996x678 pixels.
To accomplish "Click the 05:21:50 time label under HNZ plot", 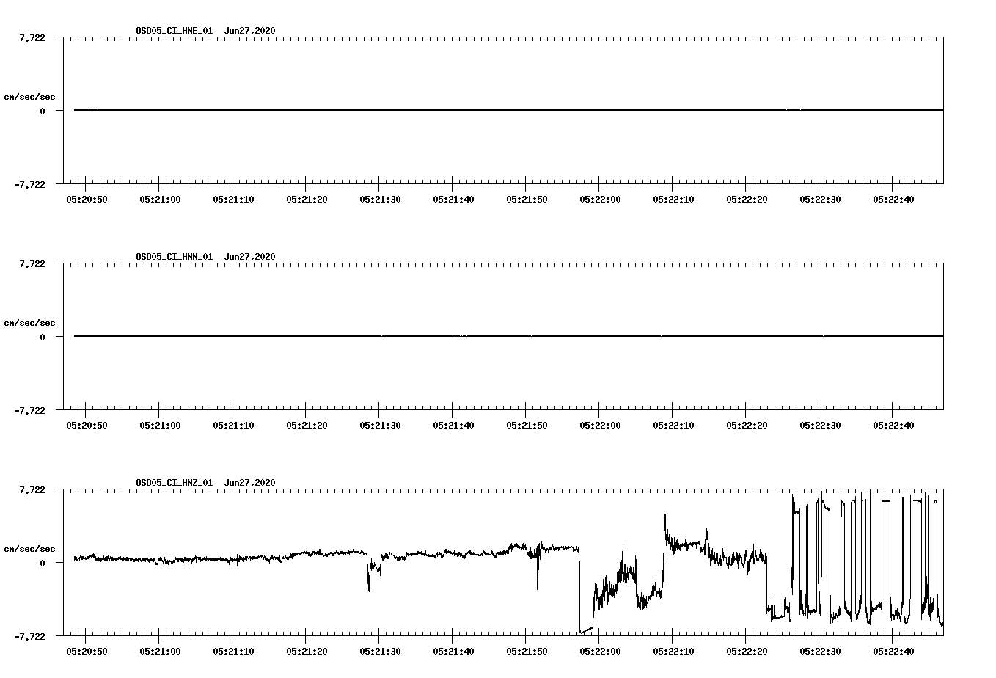I will (527, 652).
